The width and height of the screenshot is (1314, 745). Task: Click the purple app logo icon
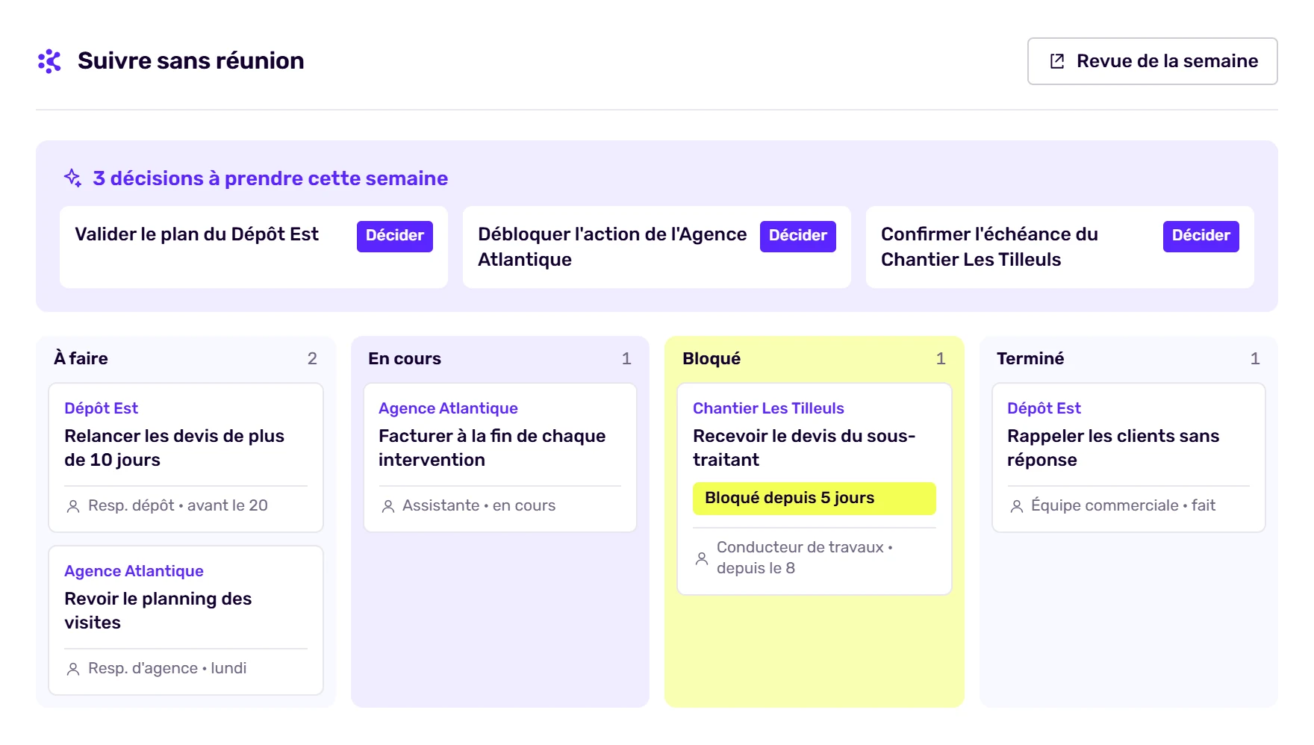point(49,61)
